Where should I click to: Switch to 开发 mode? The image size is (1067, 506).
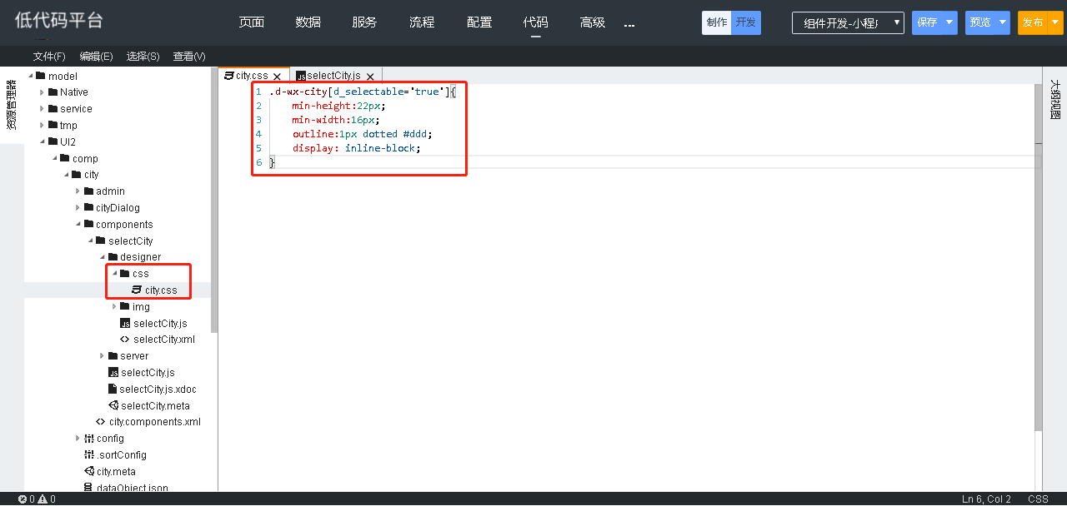click(x=745, y=23)
